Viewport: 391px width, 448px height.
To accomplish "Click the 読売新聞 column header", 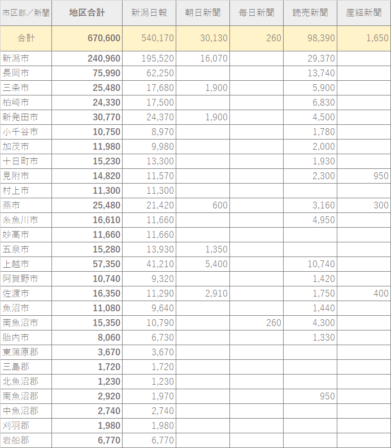I will click(x=310, y=12).
